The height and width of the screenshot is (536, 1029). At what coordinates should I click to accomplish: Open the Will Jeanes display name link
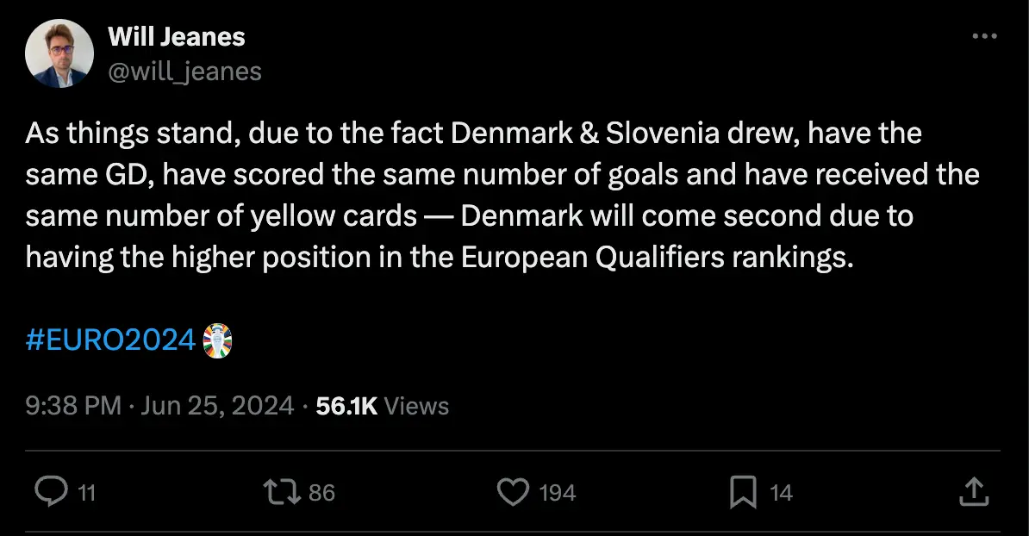coord(176,37)
